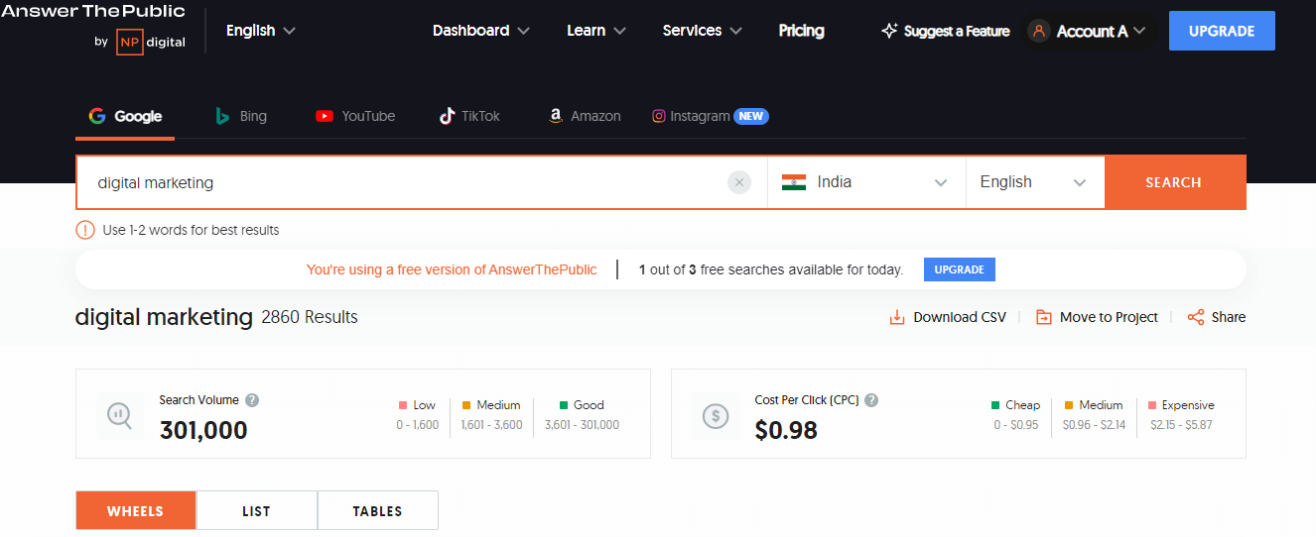Click the Amazon logo icon
The width and height of the screenshot is (1316, 537).
556,116
